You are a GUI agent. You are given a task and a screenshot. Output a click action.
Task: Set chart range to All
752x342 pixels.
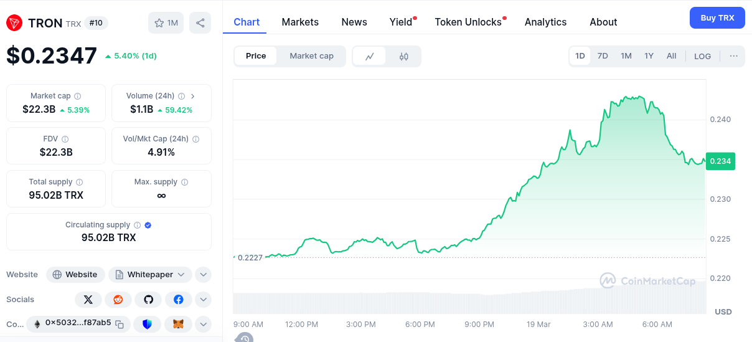[671, 56]
